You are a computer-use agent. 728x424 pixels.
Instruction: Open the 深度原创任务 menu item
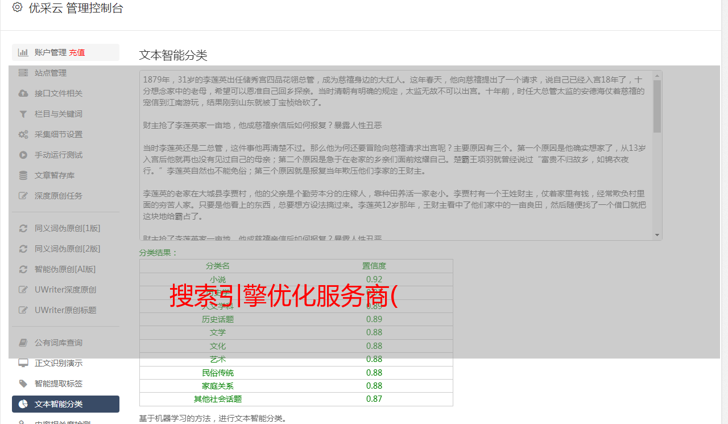tap(58, 196)
